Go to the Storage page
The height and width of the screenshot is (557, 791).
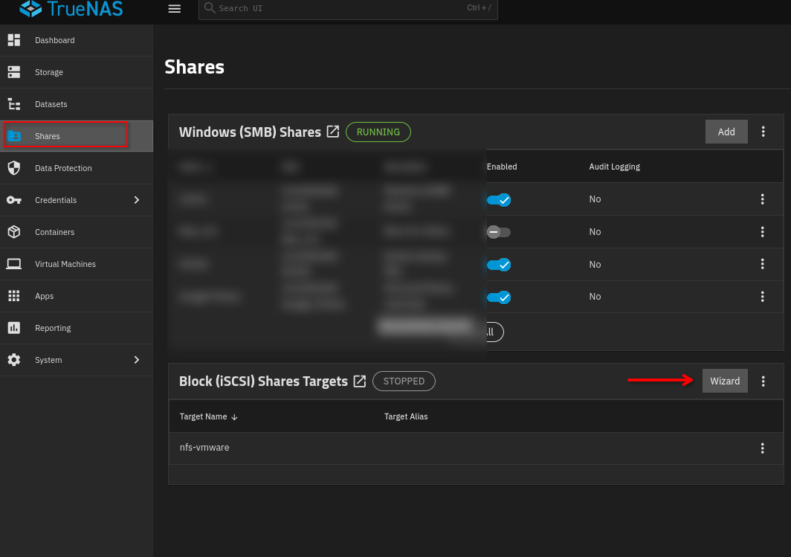[x=77, y=72]
